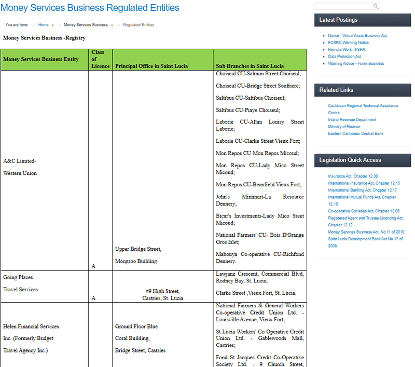Screen dimensions: 415x367
Task: Open the Money Services Business breadcrumb
Action: 86,24
